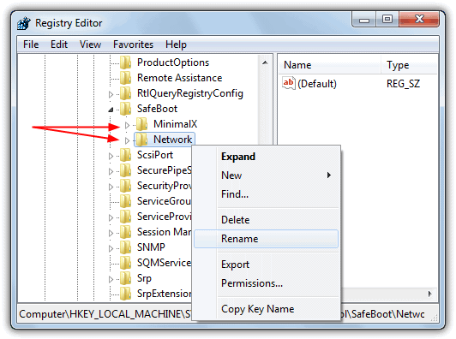456x339 pixels.
Task: Click the ServiceGroupOrder folder icon
Action: pyautogui.click(x=126, y=201)
